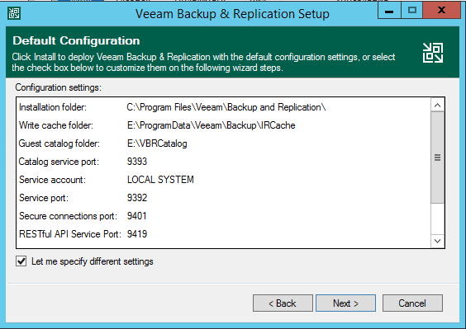This screenshot has width=466, height=329.
Task: Click the settings list scrollbar thumb
Action: pyautogui.click(x=437, y=157)
